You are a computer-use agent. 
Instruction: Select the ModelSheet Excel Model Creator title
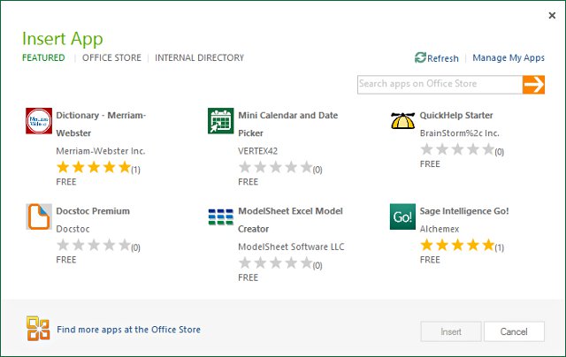(x=290, y=220)
